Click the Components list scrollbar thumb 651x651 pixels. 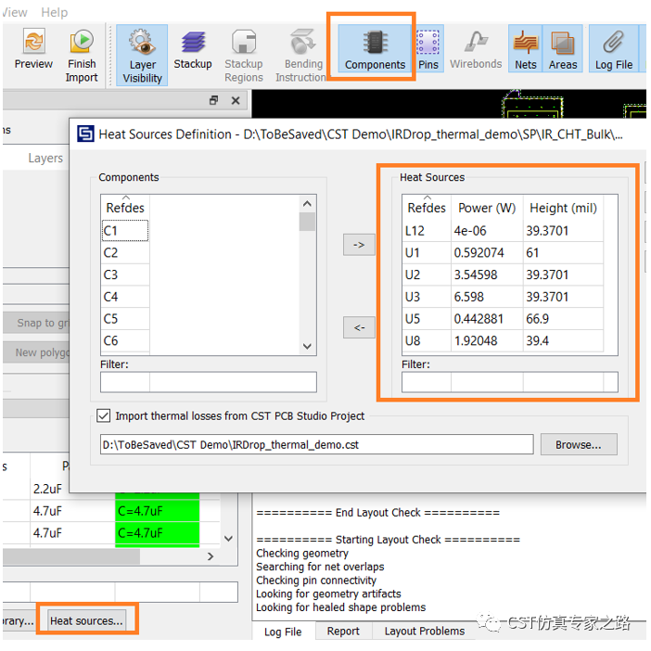[x=307, y=222]
